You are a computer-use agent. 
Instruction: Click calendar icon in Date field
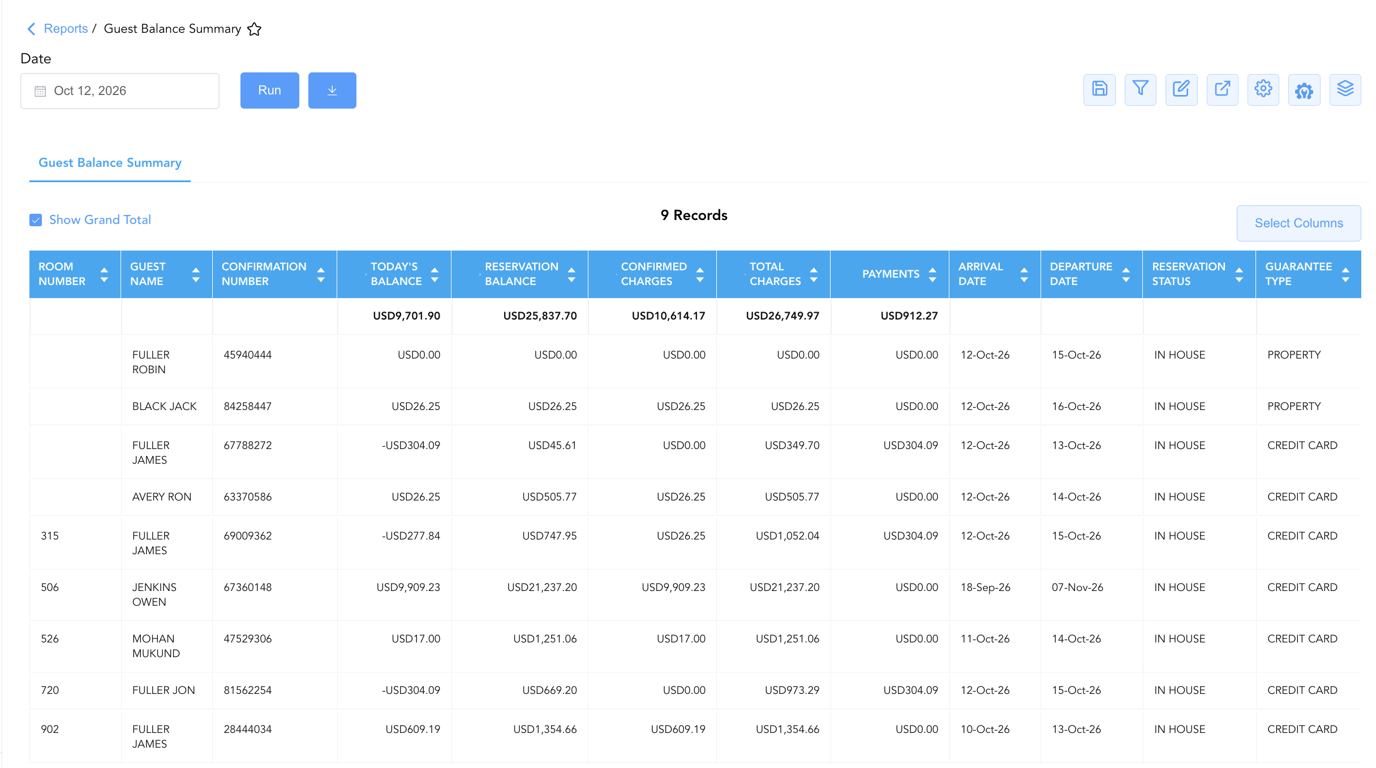40,91
